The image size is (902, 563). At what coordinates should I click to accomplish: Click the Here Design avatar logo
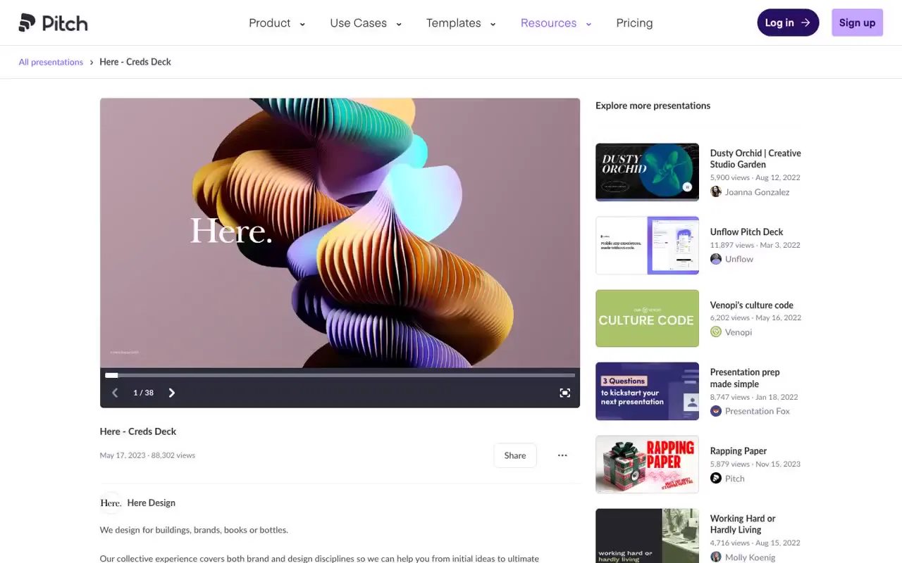tap(111, 503)
